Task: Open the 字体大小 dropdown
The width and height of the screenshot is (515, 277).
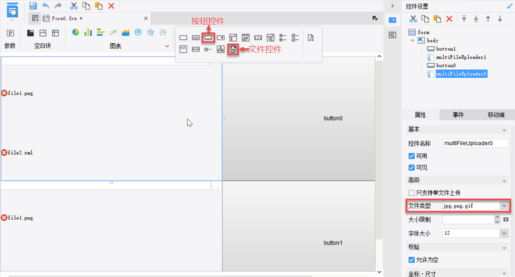Action: click(x=504, y=233)
